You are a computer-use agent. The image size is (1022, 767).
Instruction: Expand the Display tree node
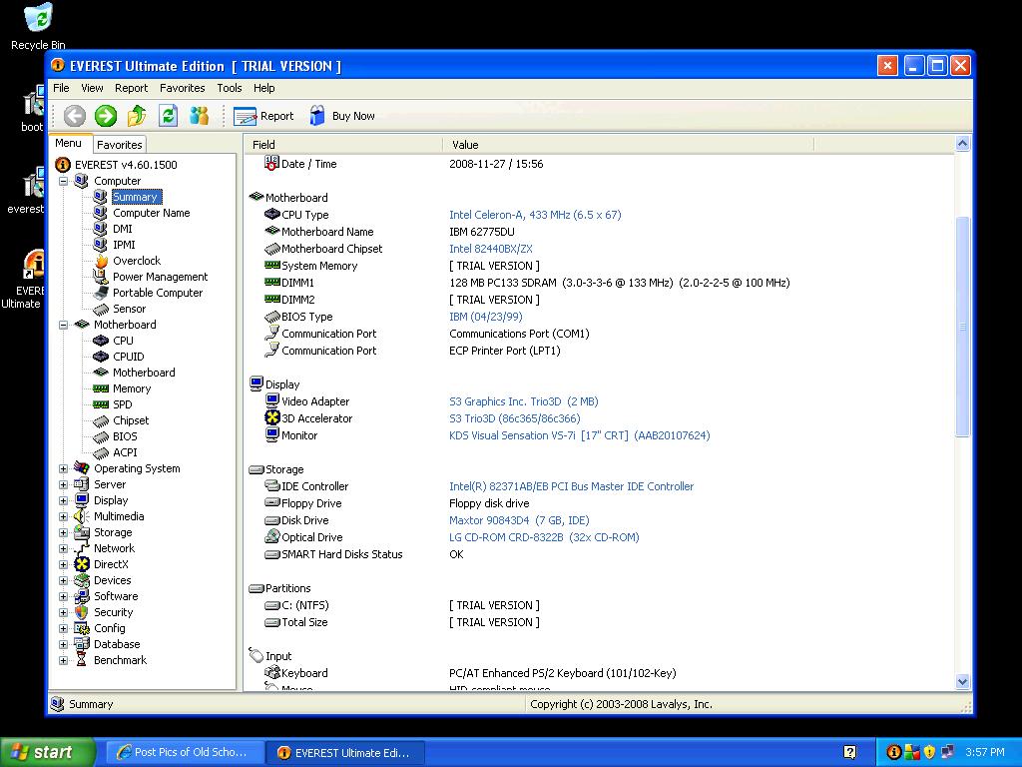[63, 501]
